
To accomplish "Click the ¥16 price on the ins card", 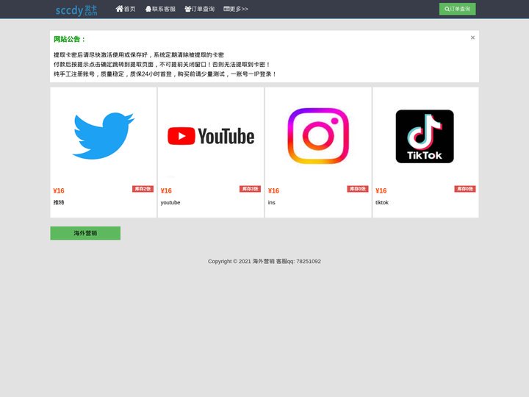I will click(273, 190).
